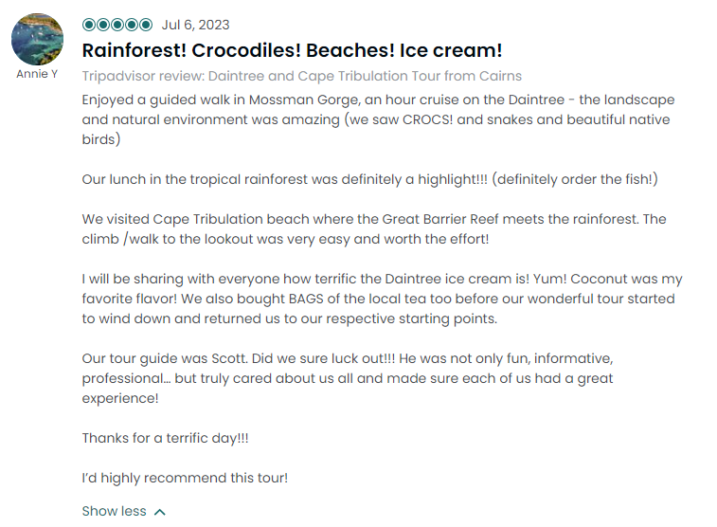
Task: Click the Cape Tribulation beach paragraph
Action: tap(374, 228)
